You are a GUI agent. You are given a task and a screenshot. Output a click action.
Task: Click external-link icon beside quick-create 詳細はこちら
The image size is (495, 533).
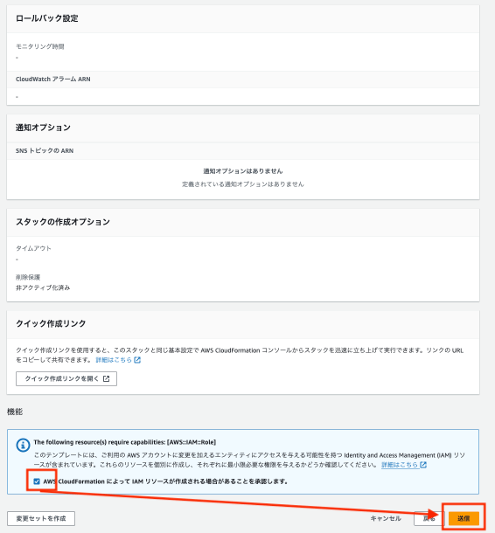pos(137,360)
